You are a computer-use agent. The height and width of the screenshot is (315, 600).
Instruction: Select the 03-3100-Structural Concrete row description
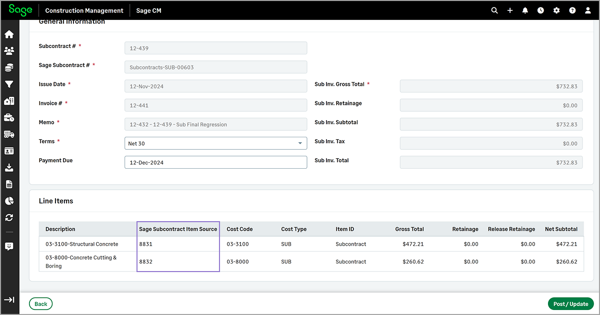pos(82,244)
